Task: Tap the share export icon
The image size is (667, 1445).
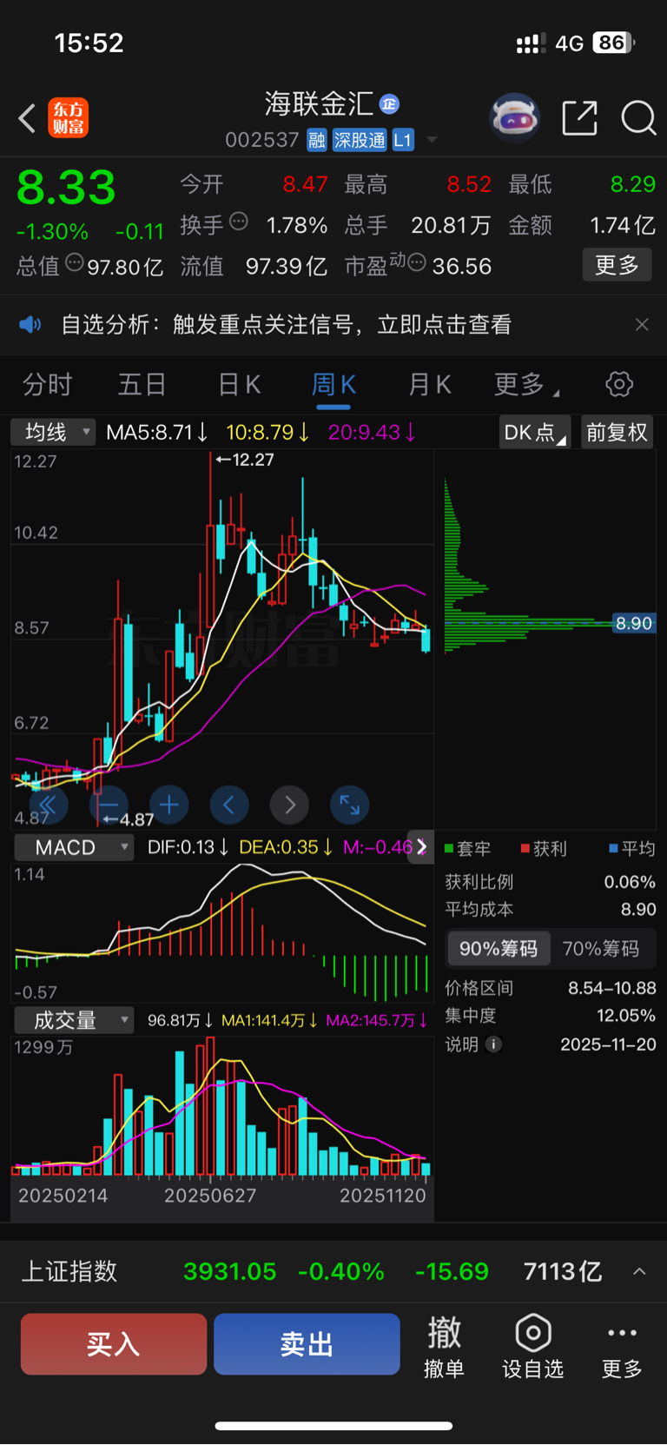Action: point(580,118)
